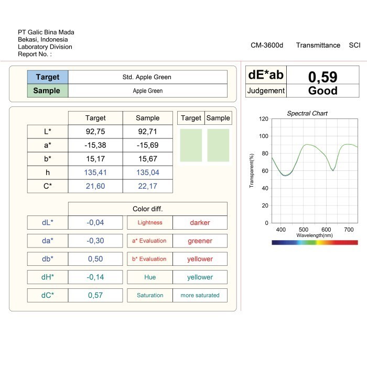Viewport: 367px width, 367px height.
Task: Click the swatch table 'Target' header
Action: [x=191, y=118]
